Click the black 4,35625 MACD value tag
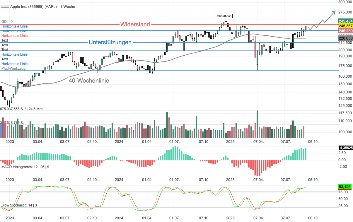Screen dimensions: 353x222 tap(346, 148)
